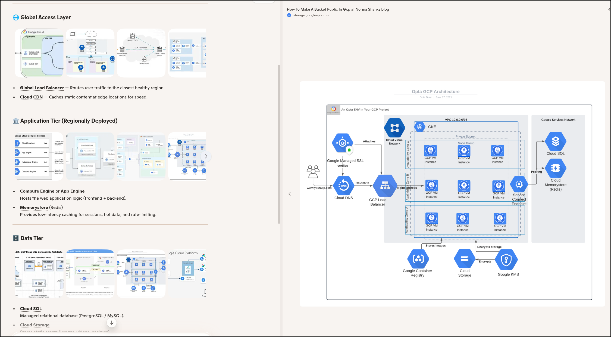Click the Google KMS shield icon

coord(506,260)
